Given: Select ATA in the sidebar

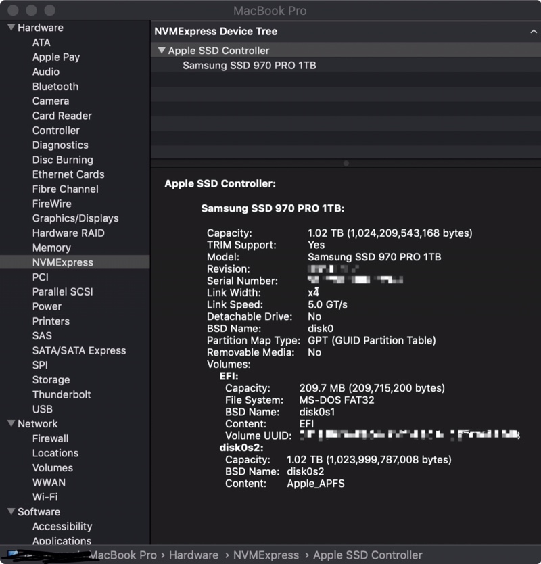Looking at the screenshot, I should (x=41, y=43).
